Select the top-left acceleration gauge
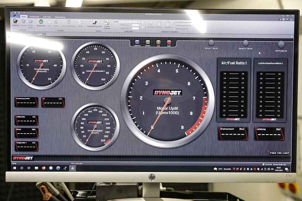The width and height of the screenshot is (302, 201). point(42,66)
